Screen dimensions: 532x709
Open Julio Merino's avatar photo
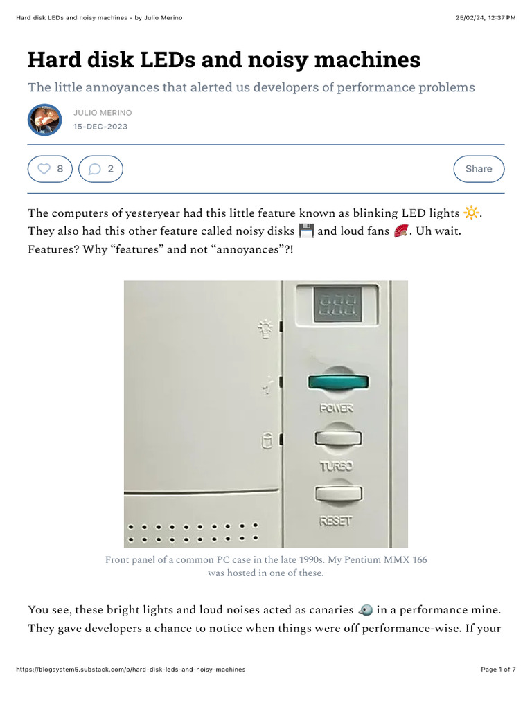pyautogui.click(x=45, y=120)
